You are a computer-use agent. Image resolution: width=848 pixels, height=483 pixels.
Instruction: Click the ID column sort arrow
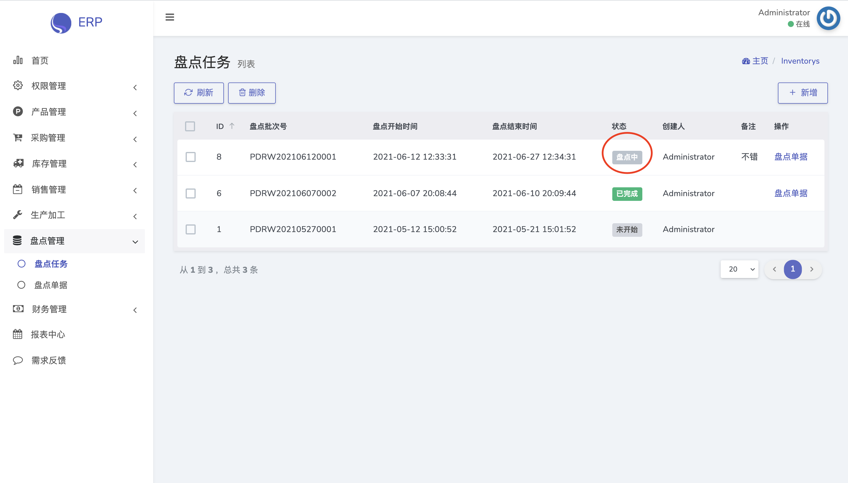click(232, 126)
